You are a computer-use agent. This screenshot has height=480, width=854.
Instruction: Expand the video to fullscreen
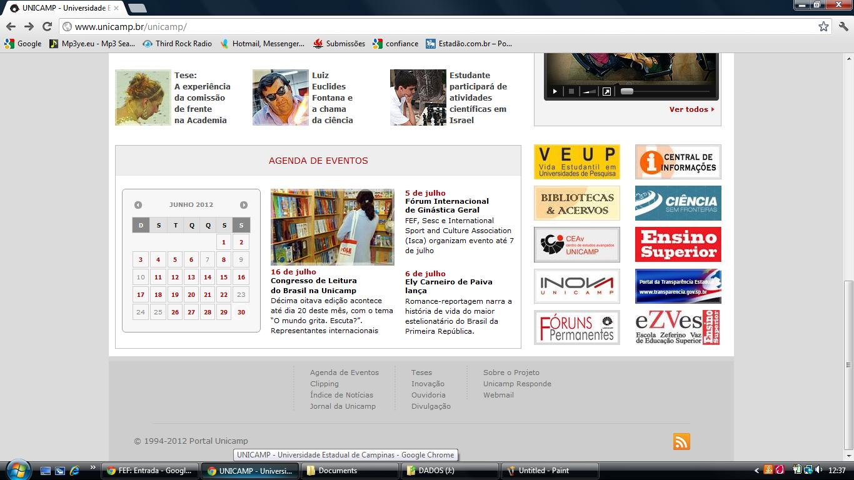coord(606,91)
